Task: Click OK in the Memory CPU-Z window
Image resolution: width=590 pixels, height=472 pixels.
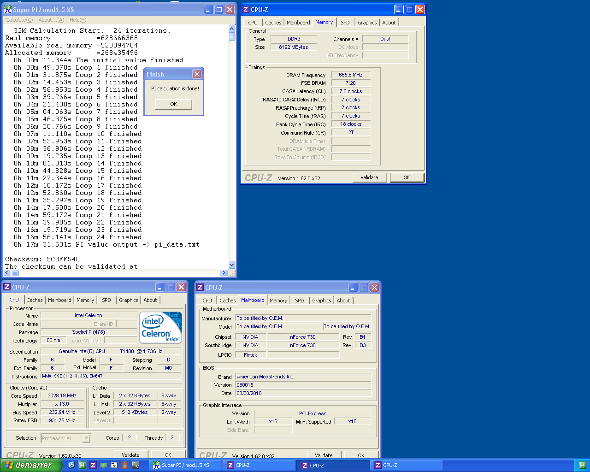Action: (x=407, y=177)
